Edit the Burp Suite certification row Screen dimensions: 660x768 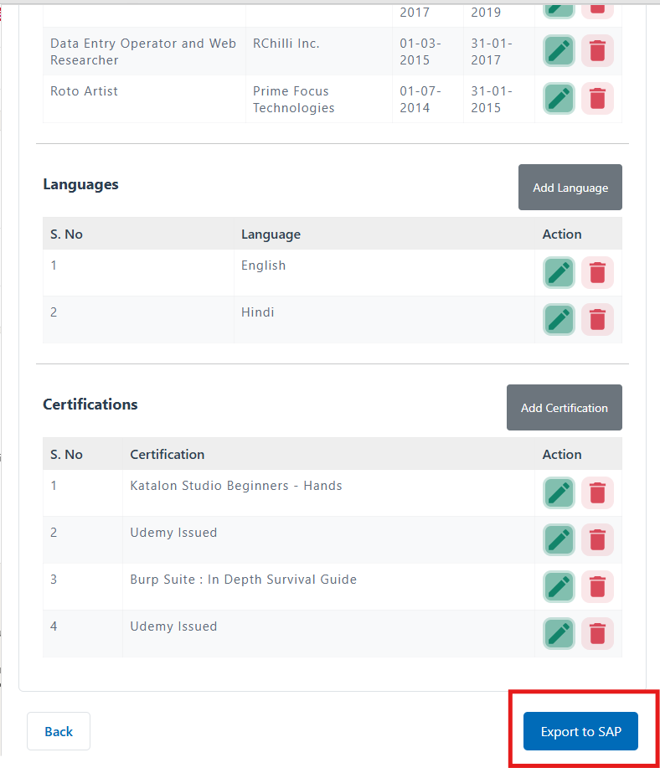click(x=559, y=586)
